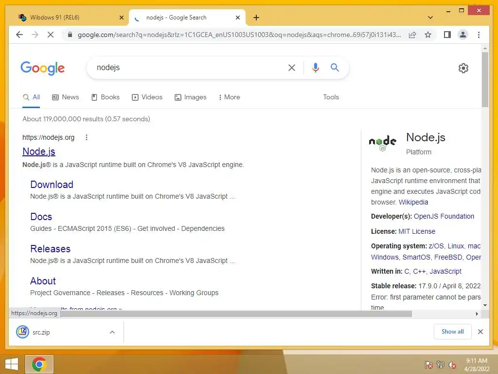Click the address bar URL text
This screenshot has height=374, width=498.
239,35
